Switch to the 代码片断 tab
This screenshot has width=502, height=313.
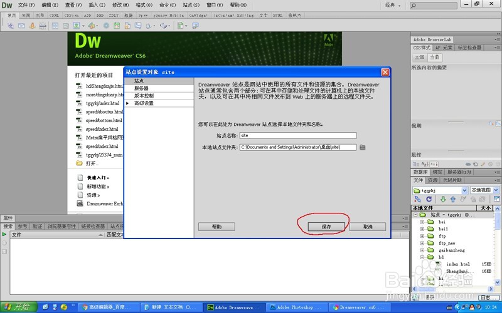pyautogui.click(x=452, y=180)
